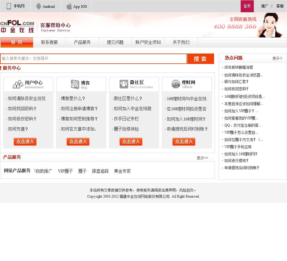287x261 pixels.
Task: Open 本息担保应该如何理解... hot question
Action: tap(244, 104)
